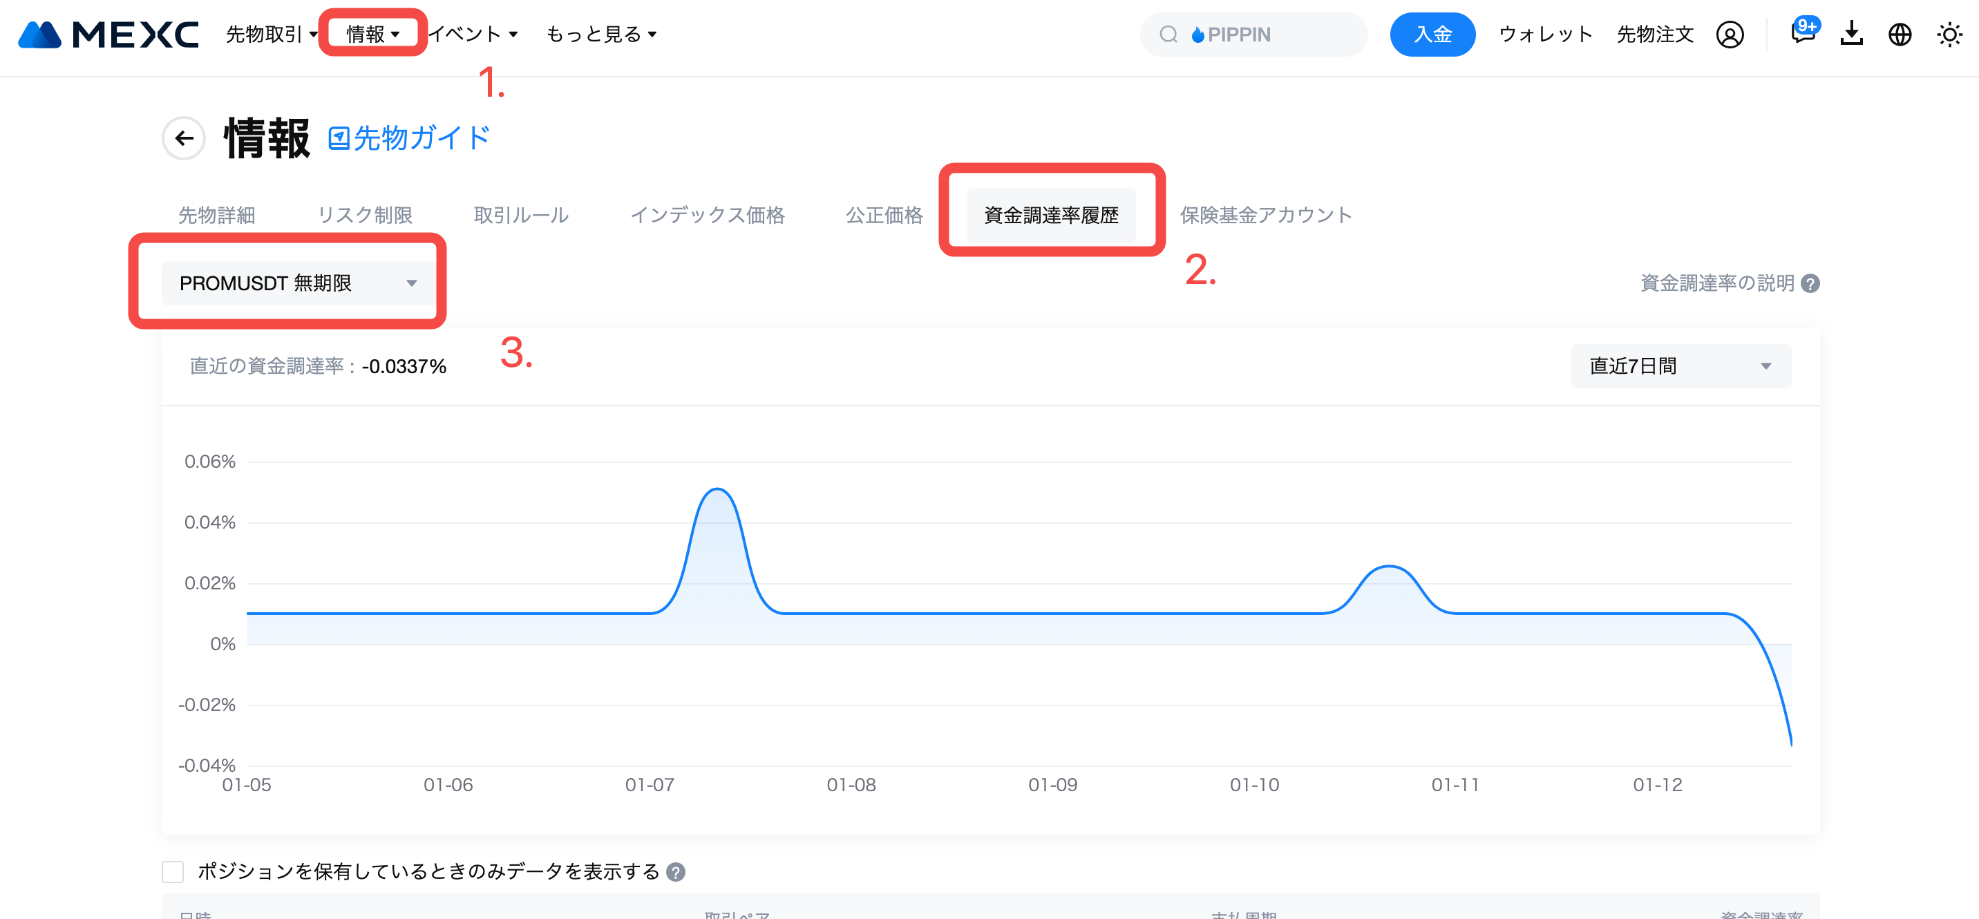Expand the 直近7日間 period dropdown
The height and width of the screenshot is (919, 1979).
point(1680,366)
